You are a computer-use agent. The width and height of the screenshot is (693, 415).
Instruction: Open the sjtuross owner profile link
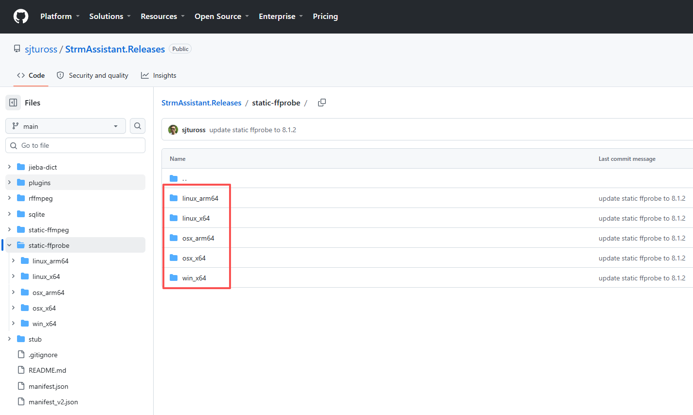point(41,49)
